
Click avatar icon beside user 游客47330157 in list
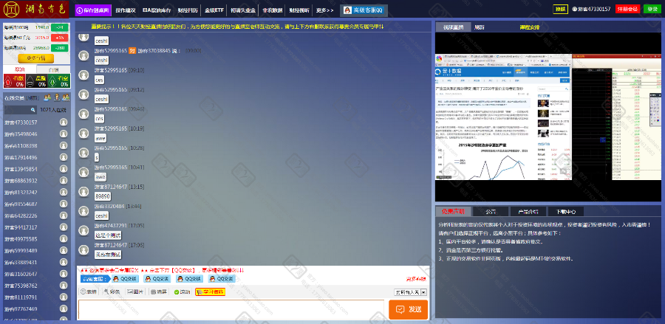point(64,122)
